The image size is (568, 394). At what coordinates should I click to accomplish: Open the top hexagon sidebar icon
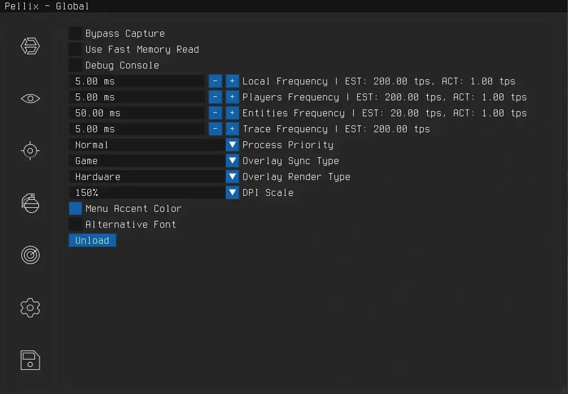[30, 46]
